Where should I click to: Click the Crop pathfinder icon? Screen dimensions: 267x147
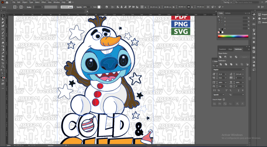pyautogui.click(x=236, y=64)
